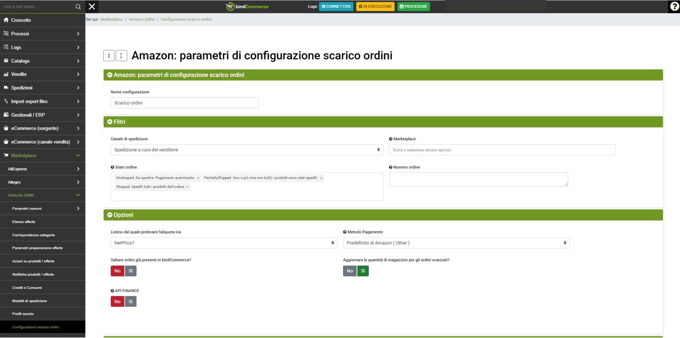Click the CONNETTORI logs button
Image resolution: width=680 pixels, height=338 pixels.
point(336,6)
